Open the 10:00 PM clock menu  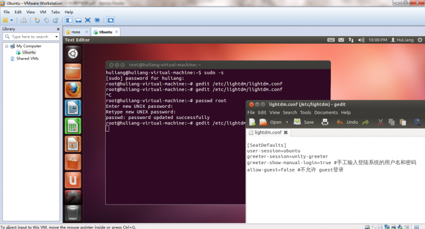click(378, 40)
